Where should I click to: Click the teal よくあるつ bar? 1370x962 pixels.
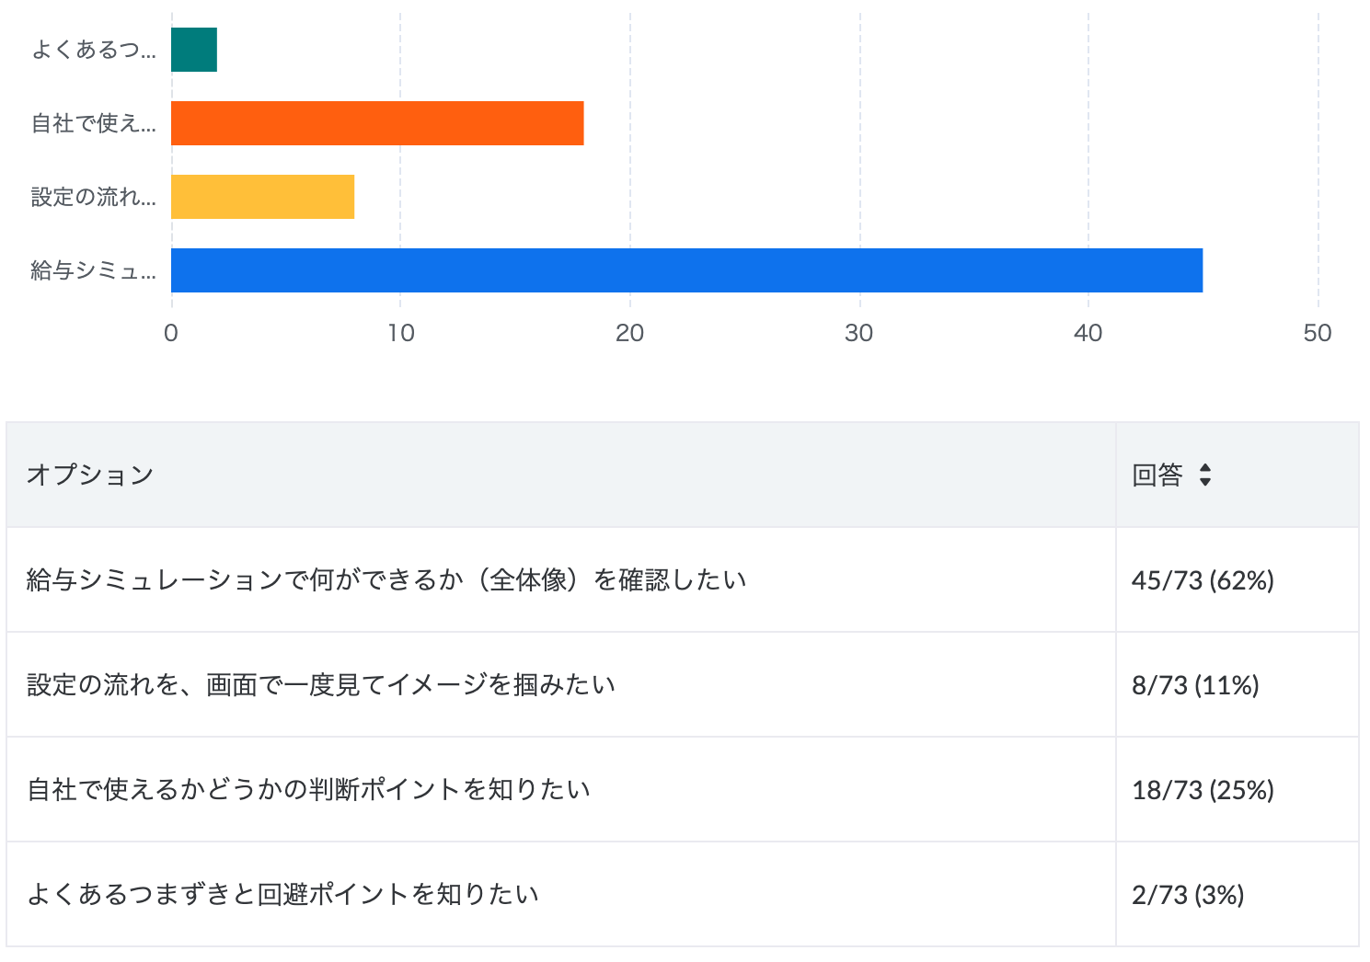[x=194, y=50]
